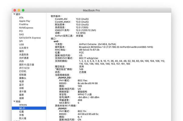Screen dimensions: 183x121
Task: Click the -64 dBm / -88 dBm value
Action: 89,97
